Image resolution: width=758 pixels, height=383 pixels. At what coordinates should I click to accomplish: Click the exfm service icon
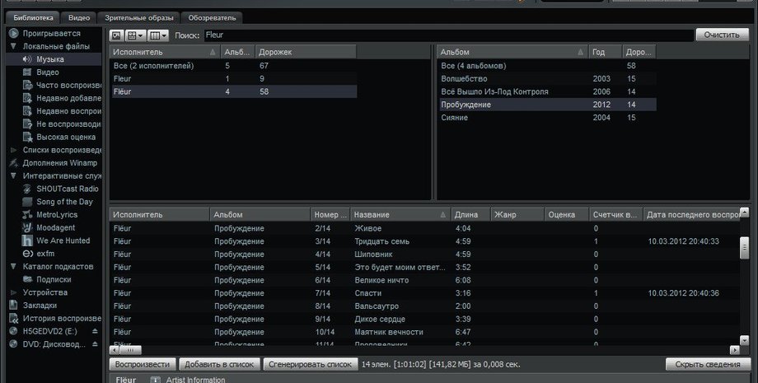[x=28, y=254]
